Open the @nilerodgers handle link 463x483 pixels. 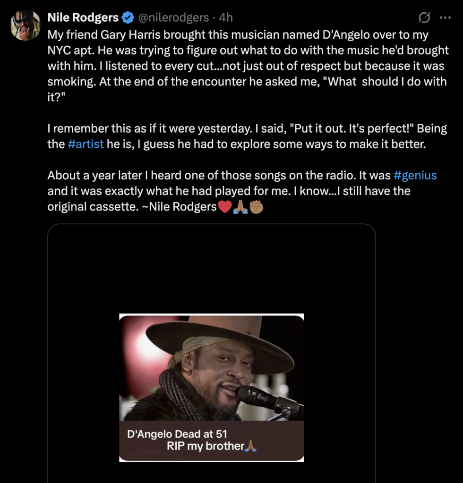[x=173, y=18]
